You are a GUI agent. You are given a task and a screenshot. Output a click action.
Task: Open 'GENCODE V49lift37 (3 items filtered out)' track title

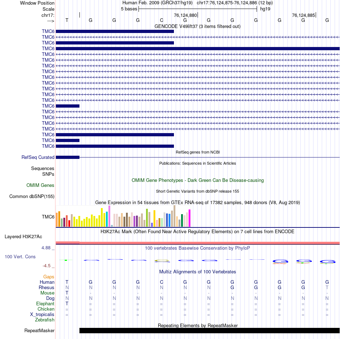coord(198,26)
